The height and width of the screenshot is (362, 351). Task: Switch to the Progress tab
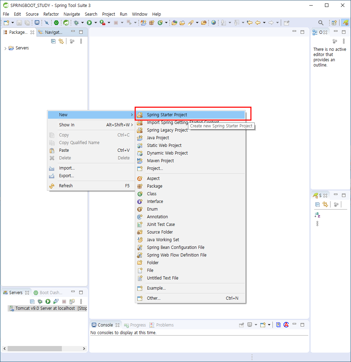(x=135, y=325)
